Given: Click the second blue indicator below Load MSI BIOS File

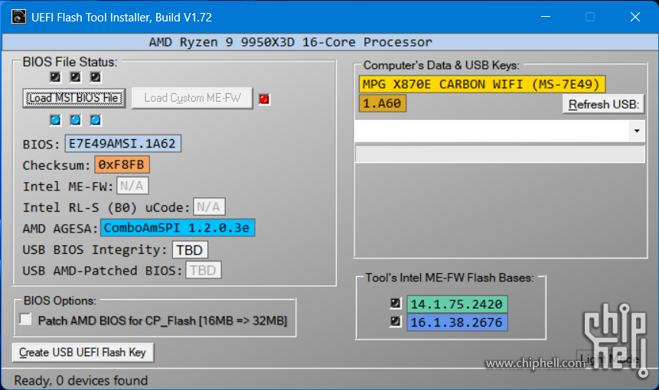Looking at the screenshot, I should tap(75, 121).
